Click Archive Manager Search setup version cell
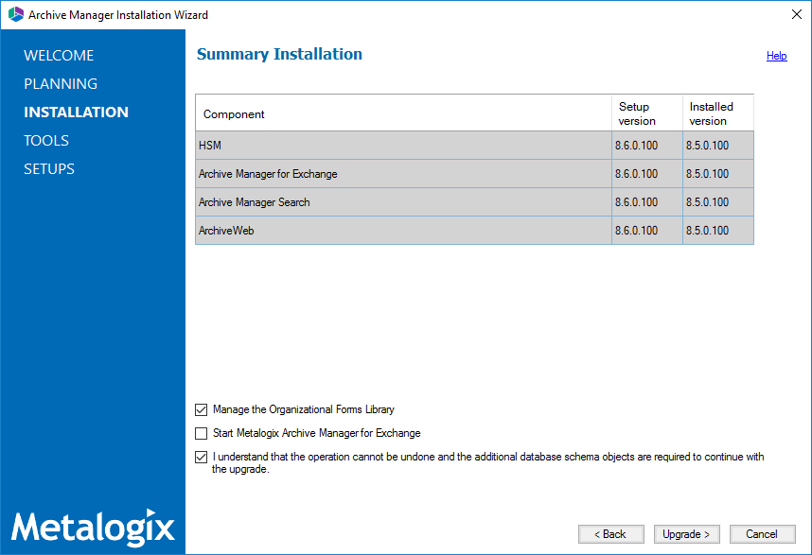 click(646, 202)
